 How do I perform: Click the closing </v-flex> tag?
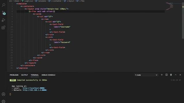tap(33, 60)
